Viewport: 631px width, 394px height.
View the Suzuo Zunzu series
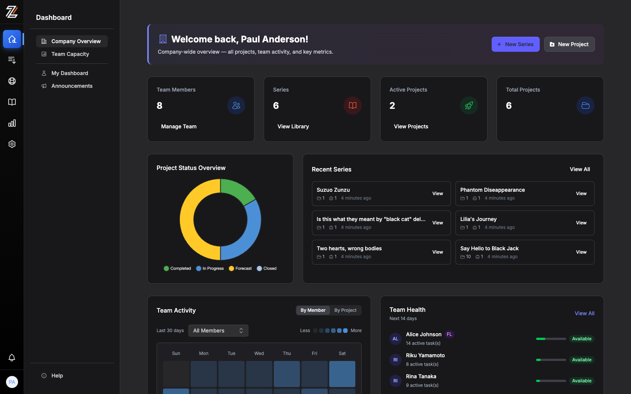pos(438,194)
